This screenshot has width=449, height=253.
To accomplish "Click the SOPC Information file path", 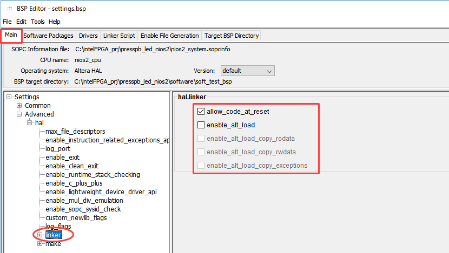I will (x=153, y=49).
